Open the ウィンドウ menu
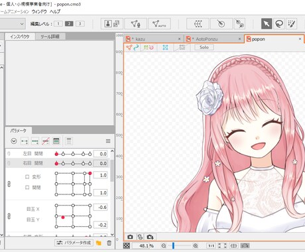The image size is (305, 252). (x=39, y=11)
